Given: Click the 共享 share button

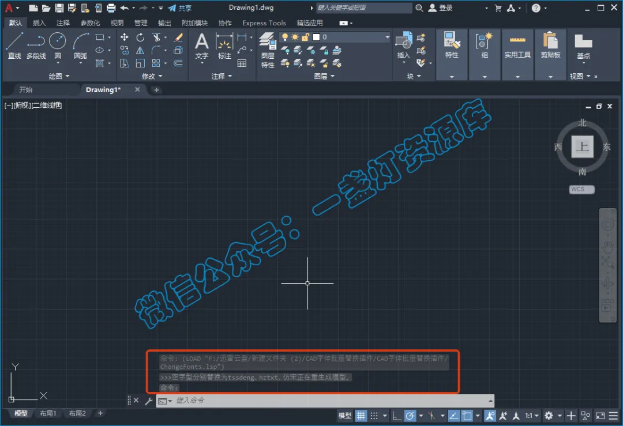Looking at the screenshot, I should point(180,7).
